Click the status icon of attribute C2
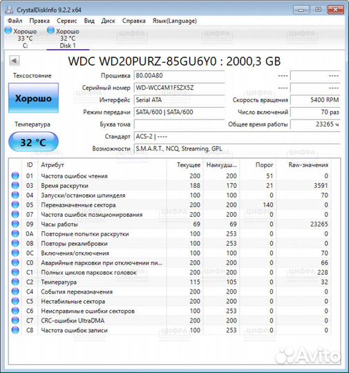 click(x=15, y=282)
